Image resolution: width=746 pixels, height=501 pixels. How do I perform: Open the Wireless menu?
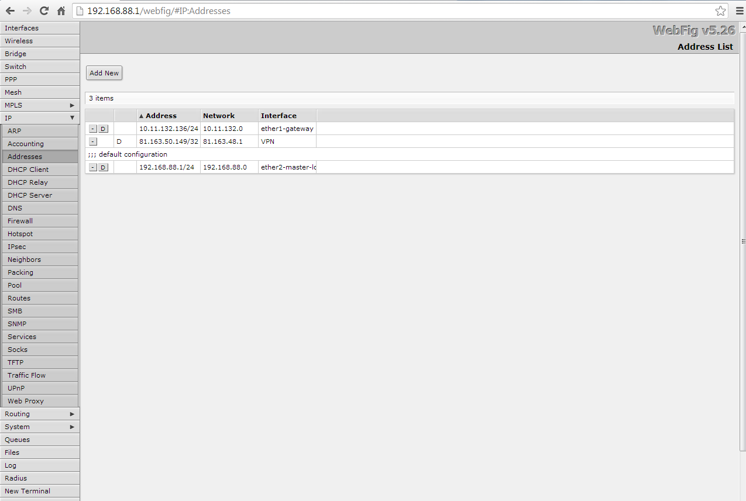[40, 41]
